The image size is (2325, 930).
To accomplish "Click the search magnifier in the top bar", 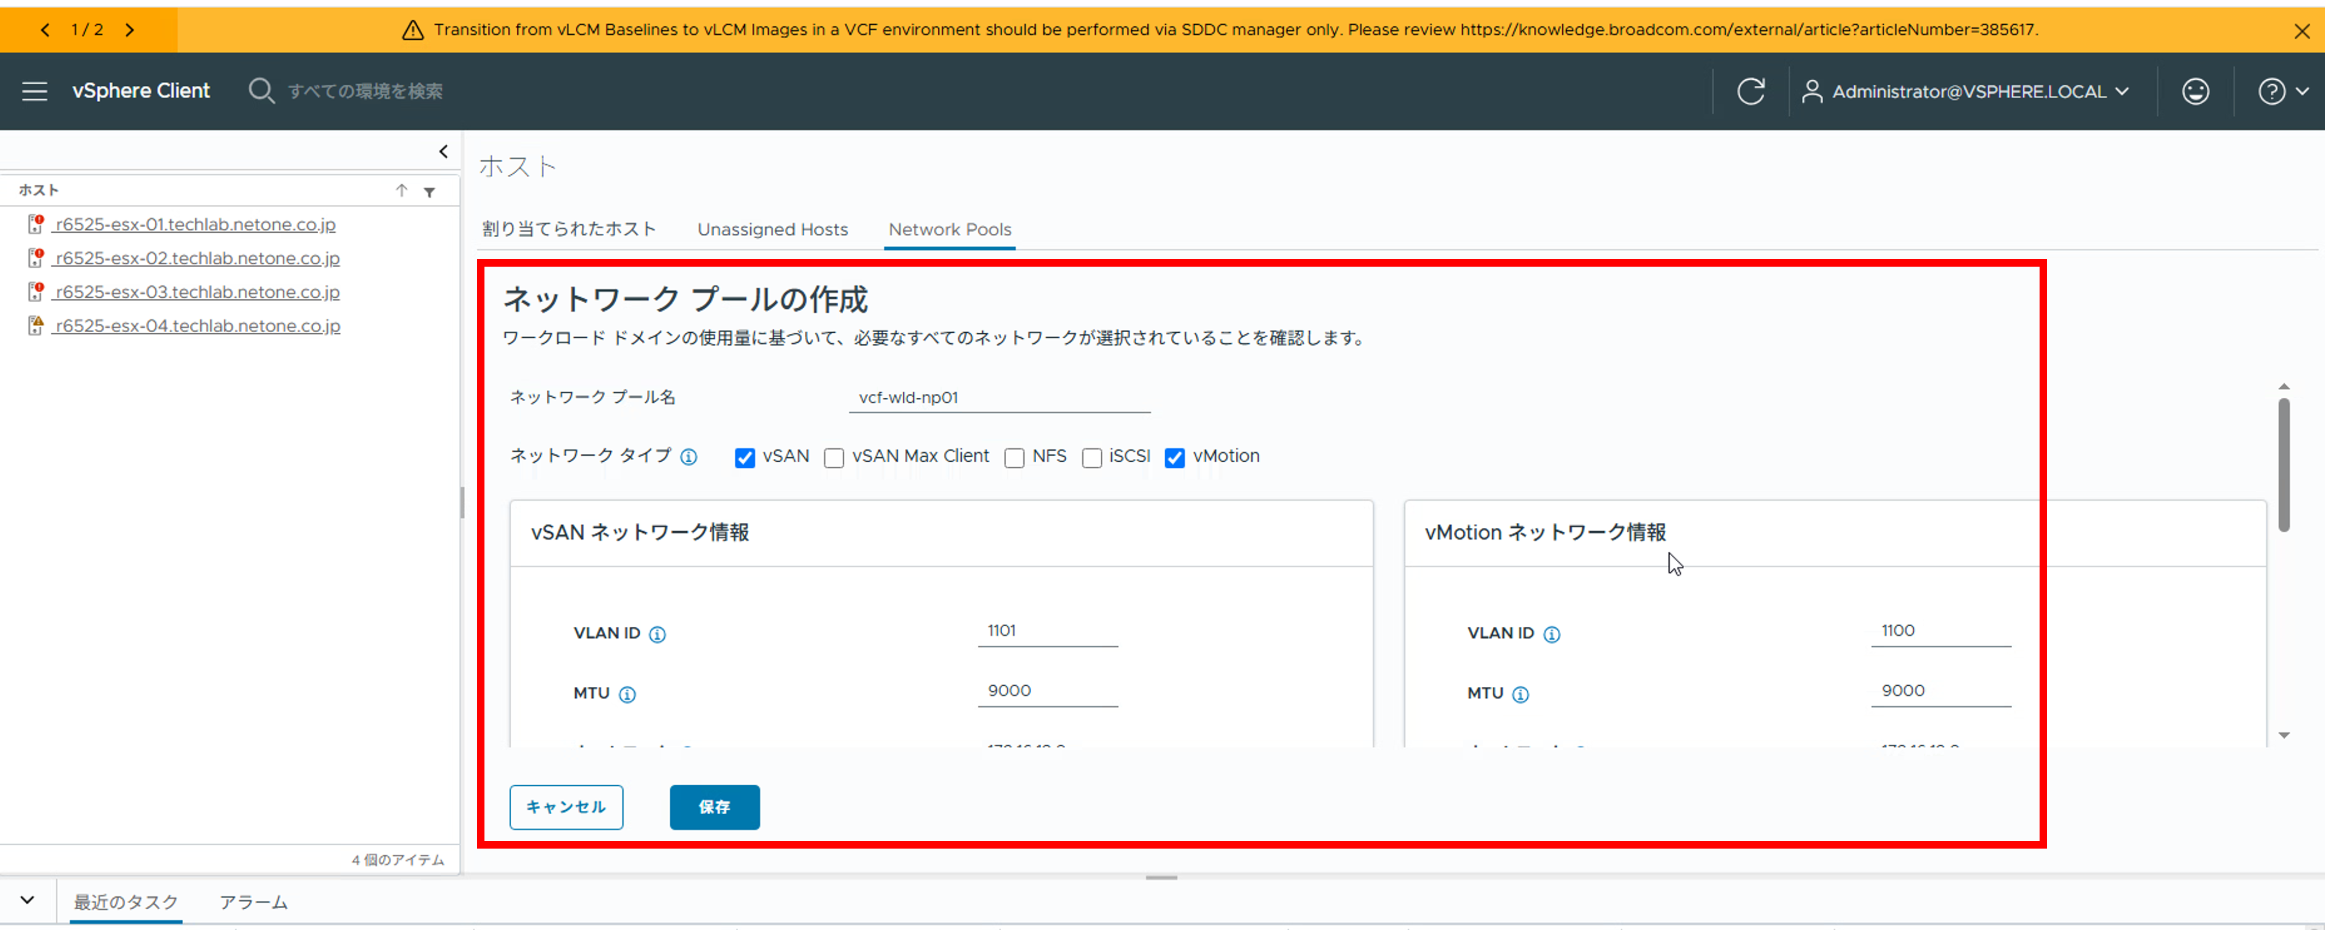I will 261,90.
